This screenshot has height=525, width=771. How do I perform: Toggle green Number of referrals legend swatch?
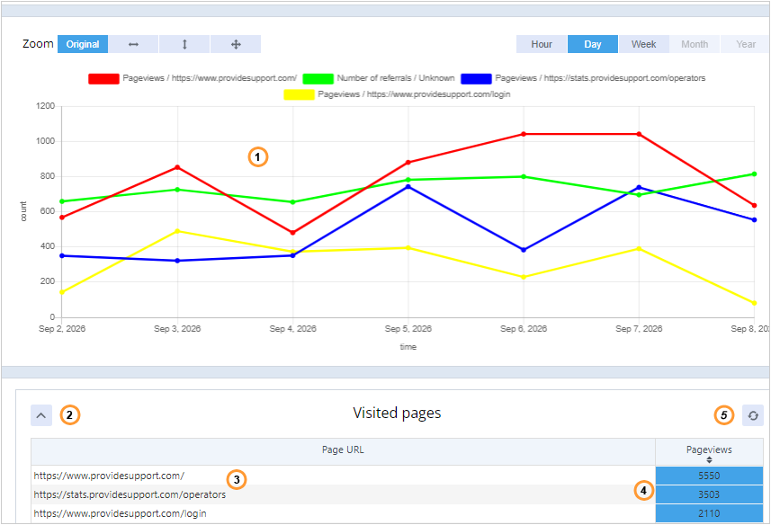[318, 78]
